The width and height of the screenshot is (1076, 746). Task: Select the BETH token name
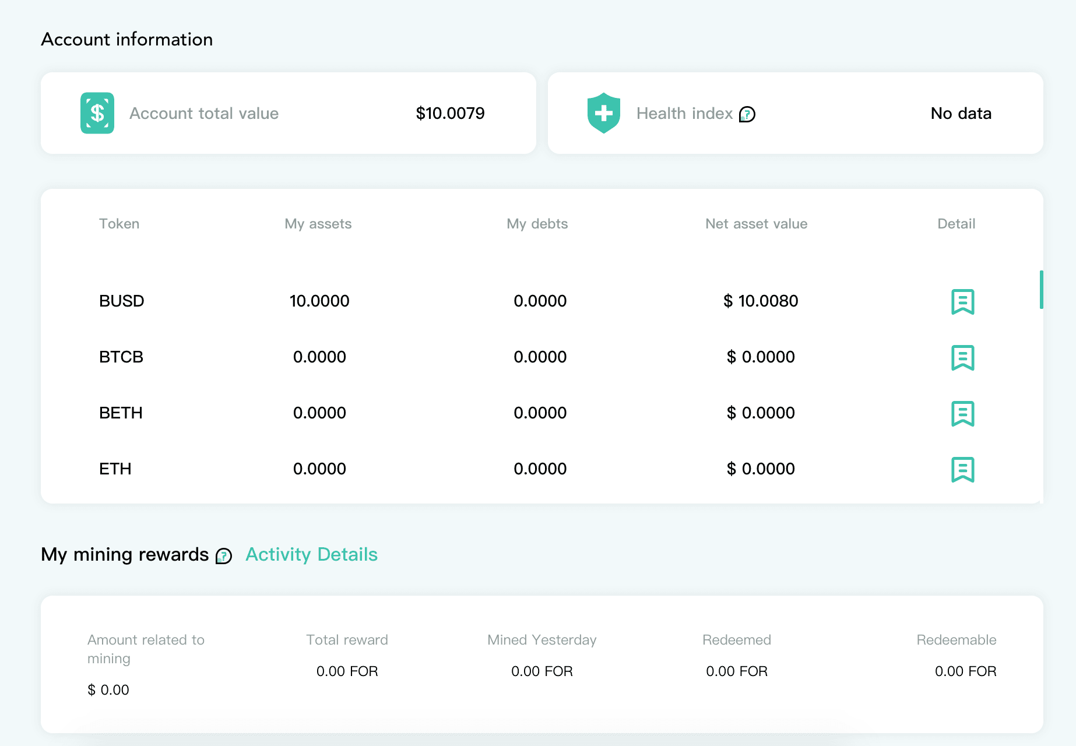(x=121, y=413)
